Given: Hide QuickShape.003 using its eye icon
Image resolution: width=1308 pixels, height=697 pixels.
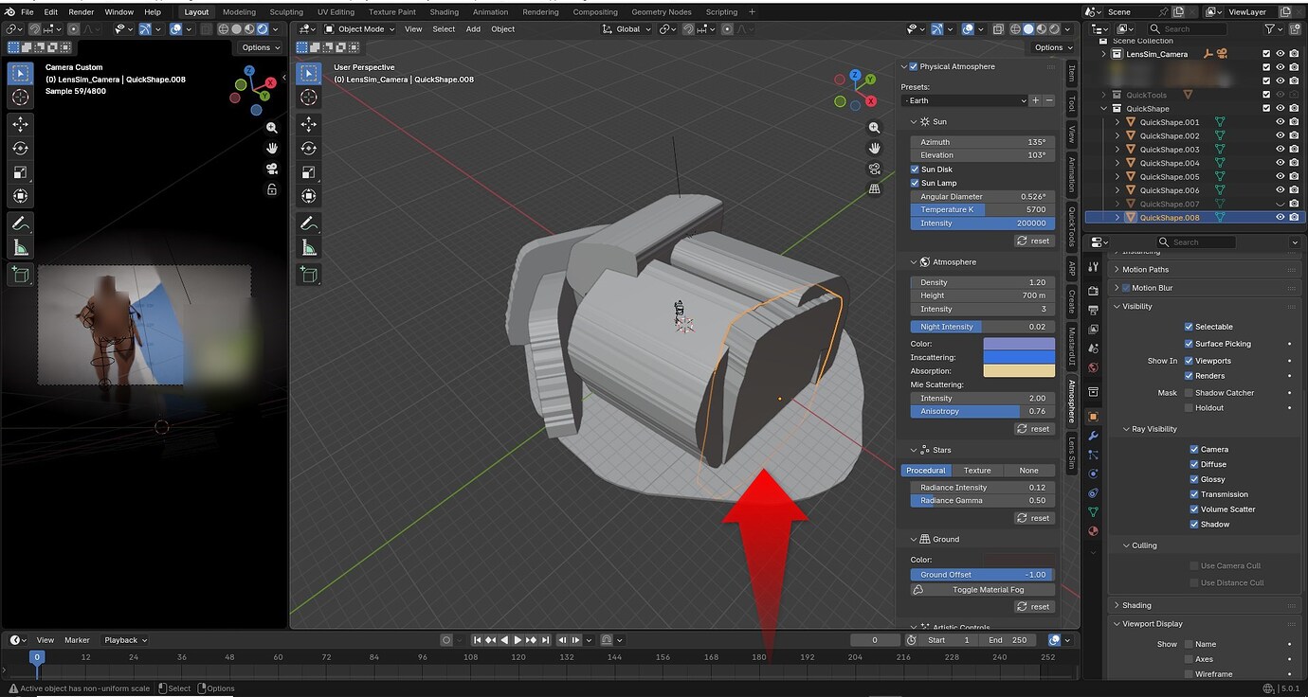Looking at the screenshot, I should coord(1281,150).
